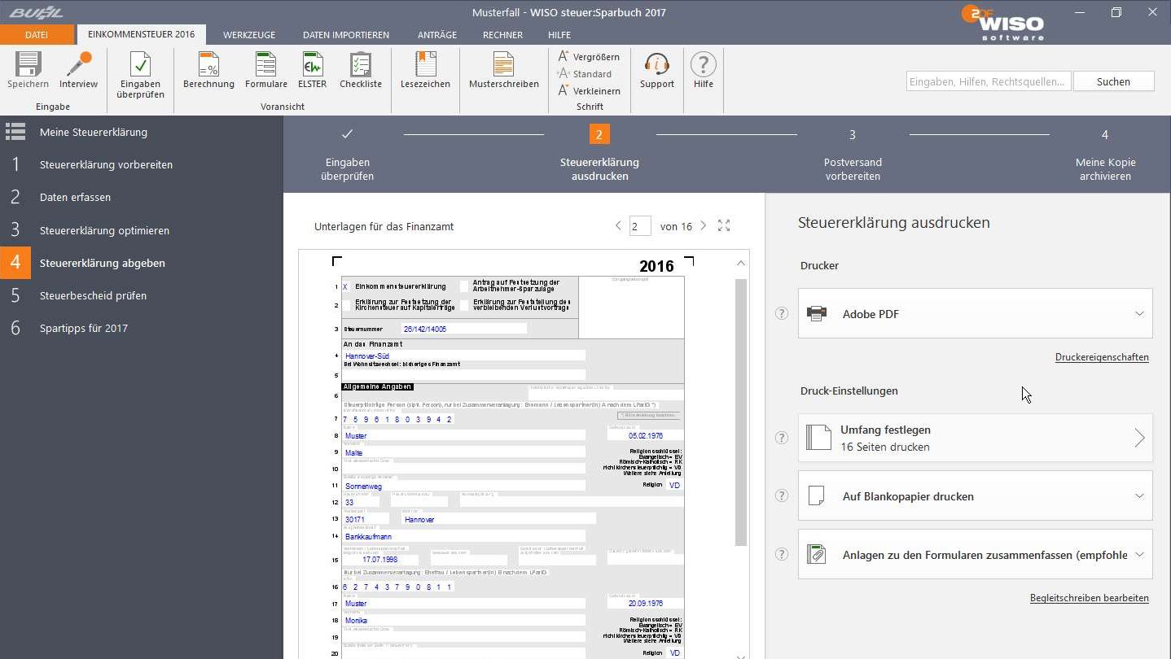This screenshot has width=1171, height=659.
Task: Click the page number input field
Action: point(639,226)
